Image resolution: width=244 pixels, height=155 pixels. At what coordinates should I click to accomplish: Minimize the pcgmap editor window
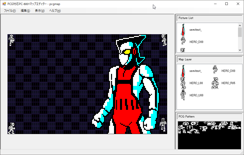click(x=215, y=4)
